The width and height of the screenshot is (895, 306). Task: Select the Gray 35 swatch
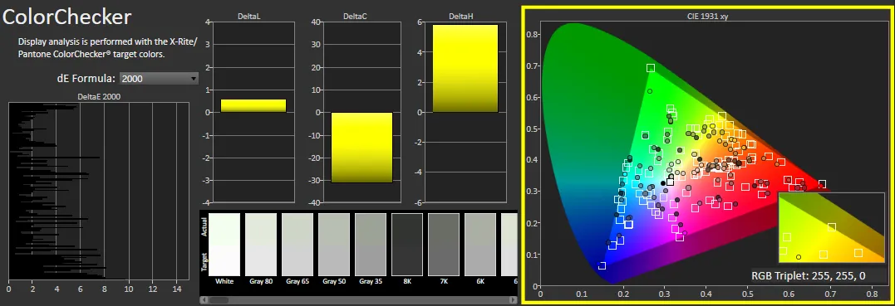pyautogui.click(x=371, y=245)
